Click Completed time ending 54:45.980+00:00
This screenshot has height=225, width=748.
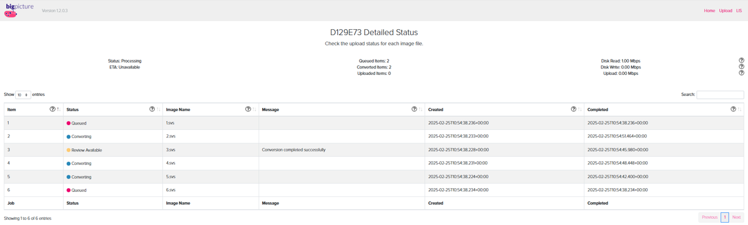coord(618,150)
